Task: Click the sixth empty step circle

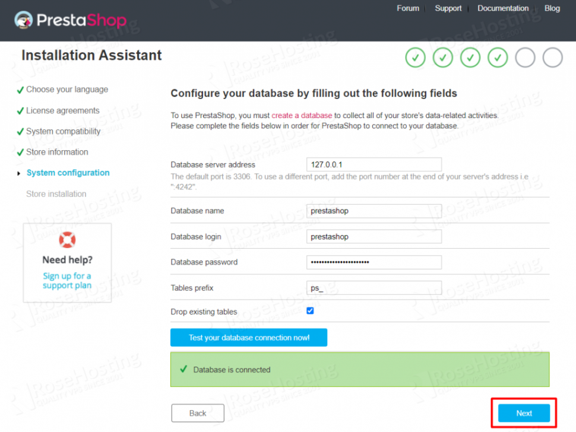Action: coord(552,58)
